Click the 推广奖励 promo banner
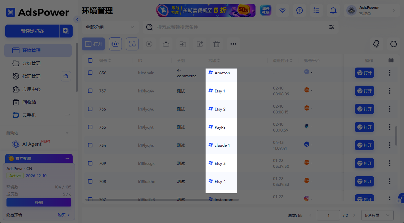This screenshot has height=223, width=404. [x=39, y=158]
